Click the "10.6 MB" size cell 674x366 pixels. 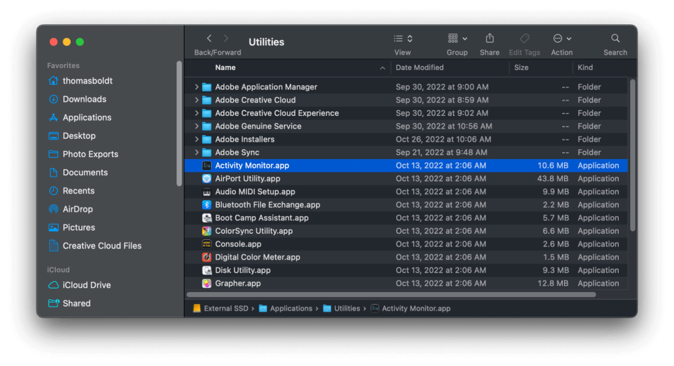point(553,166)
